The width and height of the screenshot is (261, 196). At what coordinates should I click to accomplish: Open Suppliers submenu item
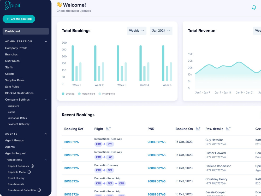tap(13, 106)
